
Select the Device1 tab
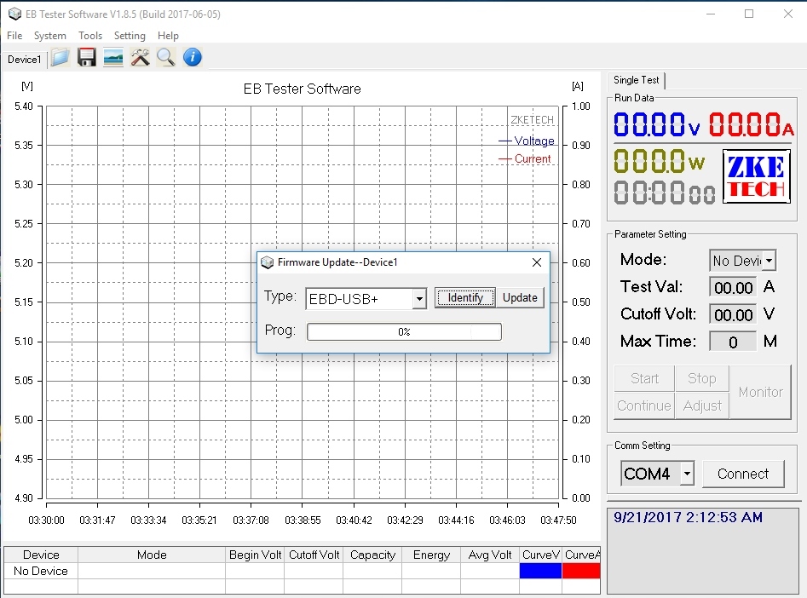(x=24, y=59)
